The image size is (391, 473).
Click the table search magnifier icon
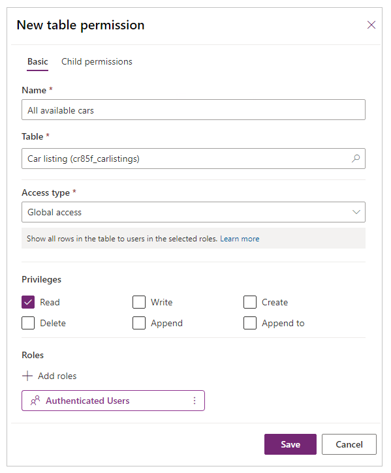click(x=356, y=159)
